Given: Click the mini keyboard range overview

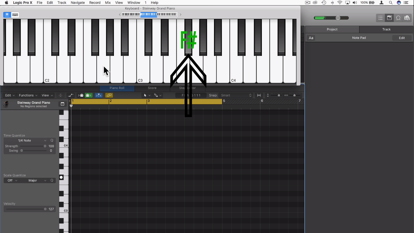Looking at the screenshot, I should pyautogui.click(x=149, y=15).
